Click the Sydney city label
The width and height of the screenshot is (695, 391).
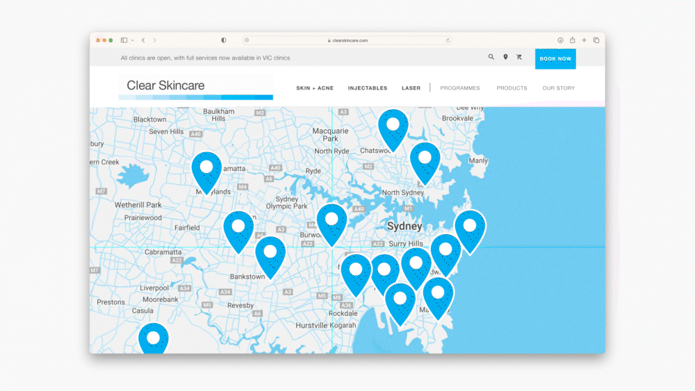pyautogui.click(x=404, y=226)
